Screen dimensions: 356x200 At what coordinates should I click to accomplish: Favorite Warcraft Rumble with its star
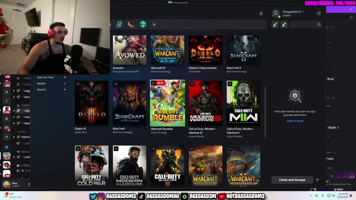point(153,83)
